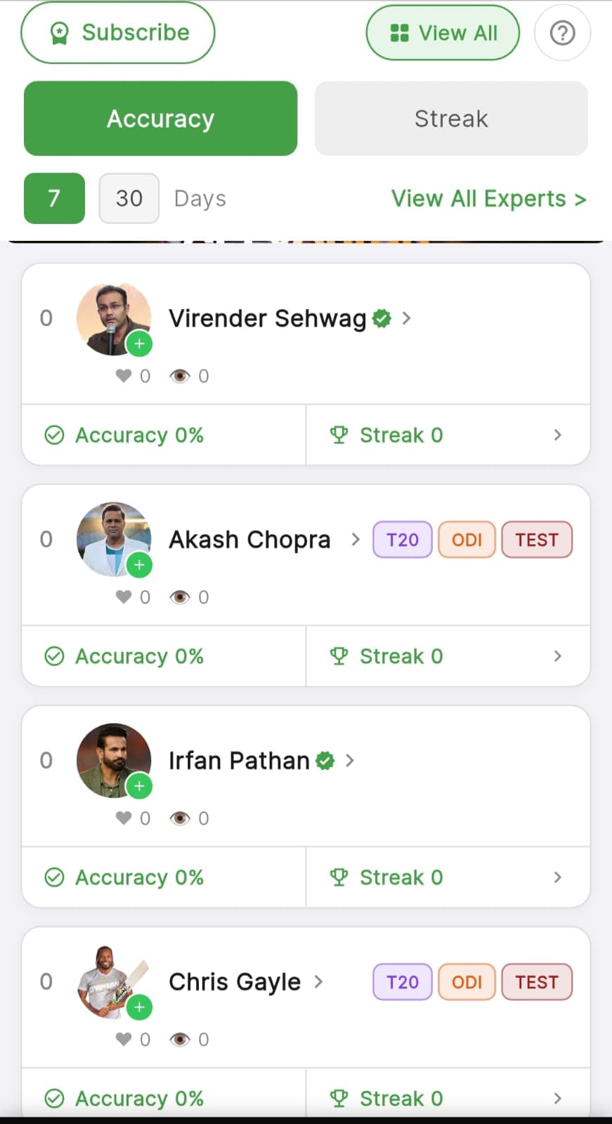The image size is (612, 1124).
Task: Select the Accuracy tab
Action: pos(160,118)
